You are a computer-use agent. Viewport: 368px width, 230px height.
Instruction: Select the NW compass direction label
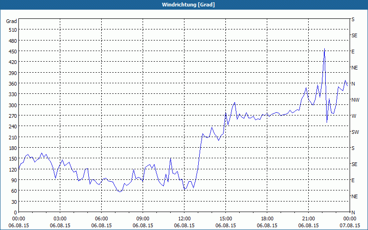(x=355, y=100)
